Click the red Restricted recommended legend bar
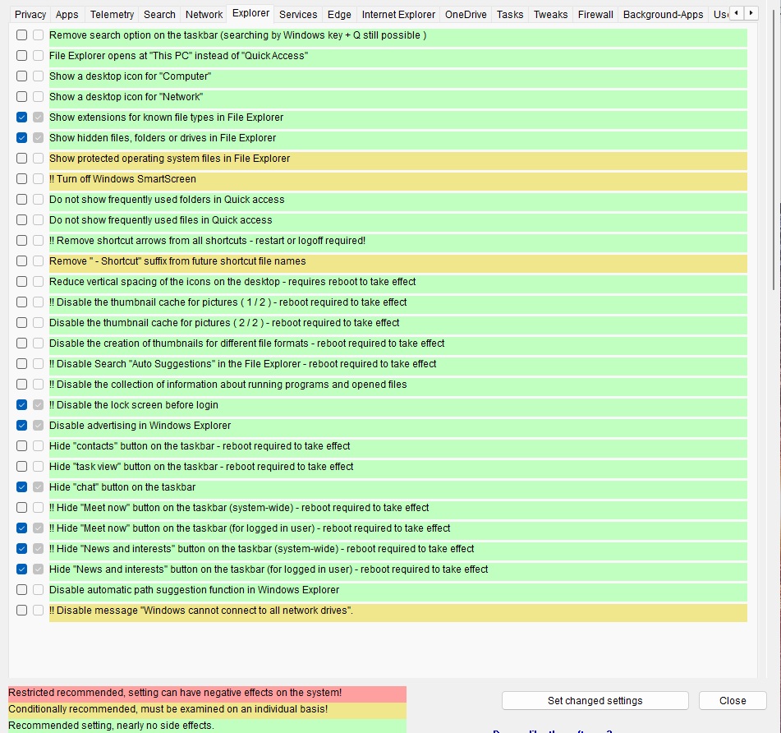Screen dimensions: 781x733 [207, 694]
